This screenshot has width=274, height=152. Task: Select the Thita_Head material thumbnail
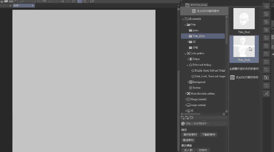244,19
